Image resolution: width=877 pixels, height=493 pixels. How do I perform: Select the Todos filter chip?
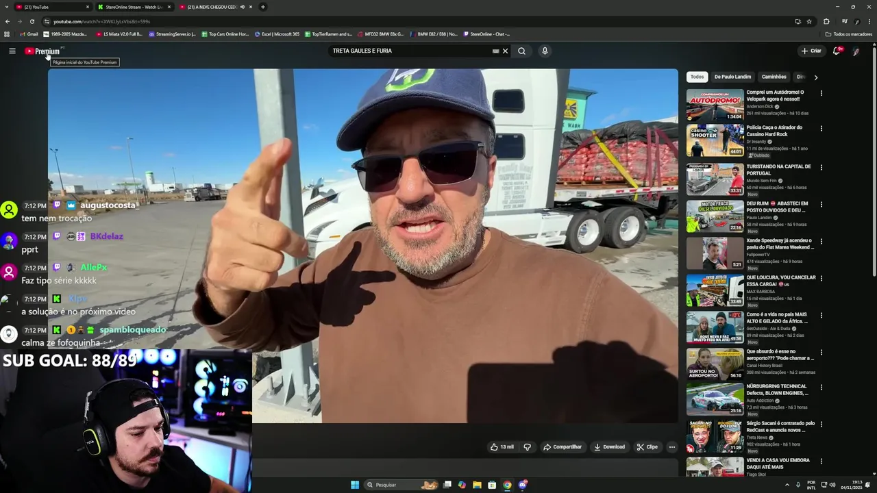(x=697, y=77)
